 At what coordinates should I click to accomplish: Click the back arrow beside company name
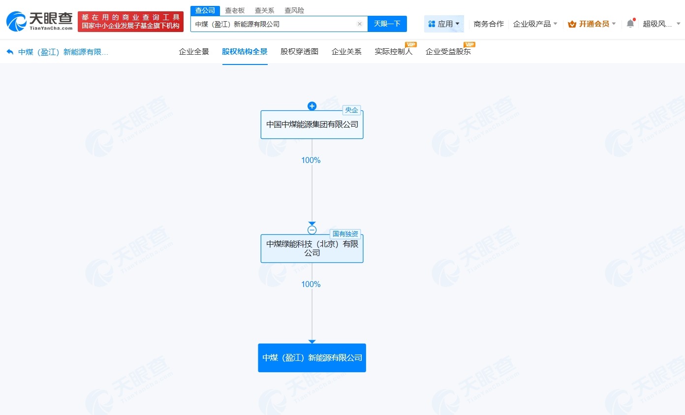11,52
